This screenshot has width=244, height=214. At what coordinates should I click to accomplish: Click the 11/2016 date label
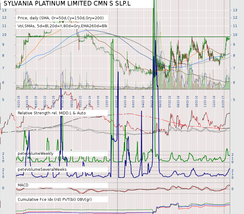(205, 101)
